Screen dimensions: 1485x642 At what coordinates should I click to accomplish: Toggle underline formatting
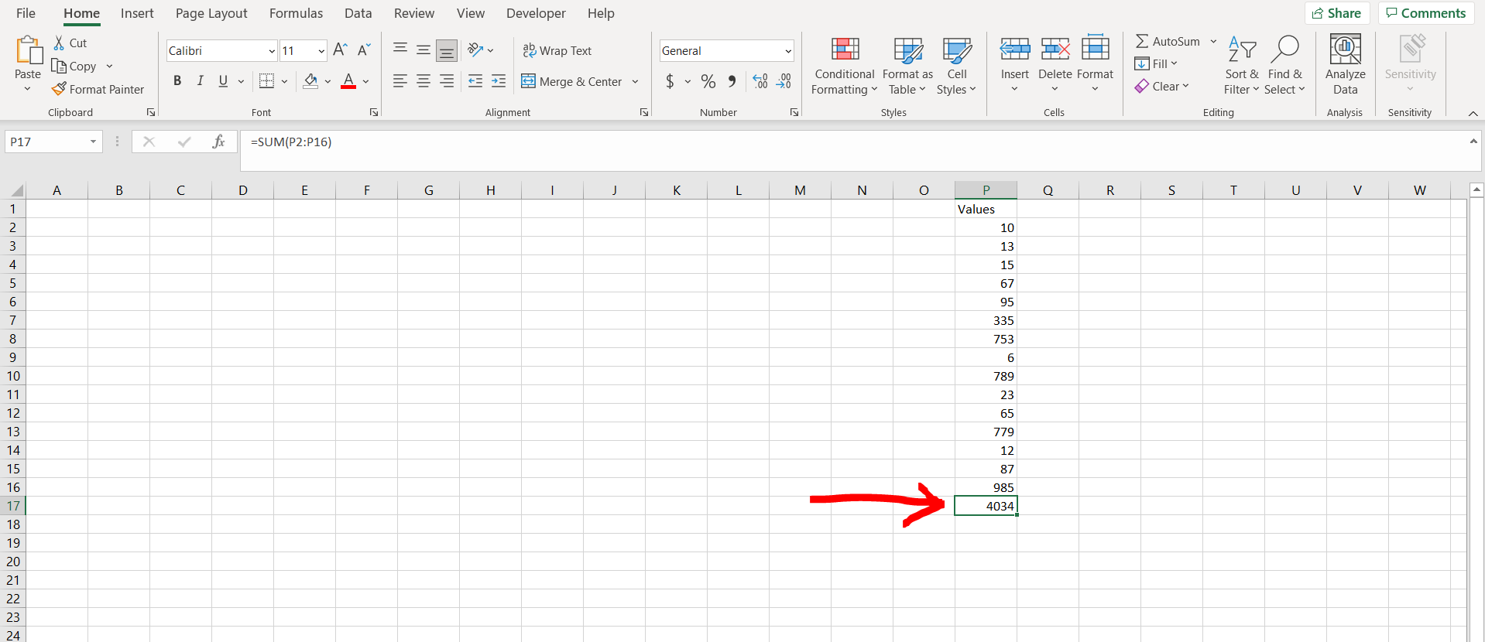pos(223,81)
